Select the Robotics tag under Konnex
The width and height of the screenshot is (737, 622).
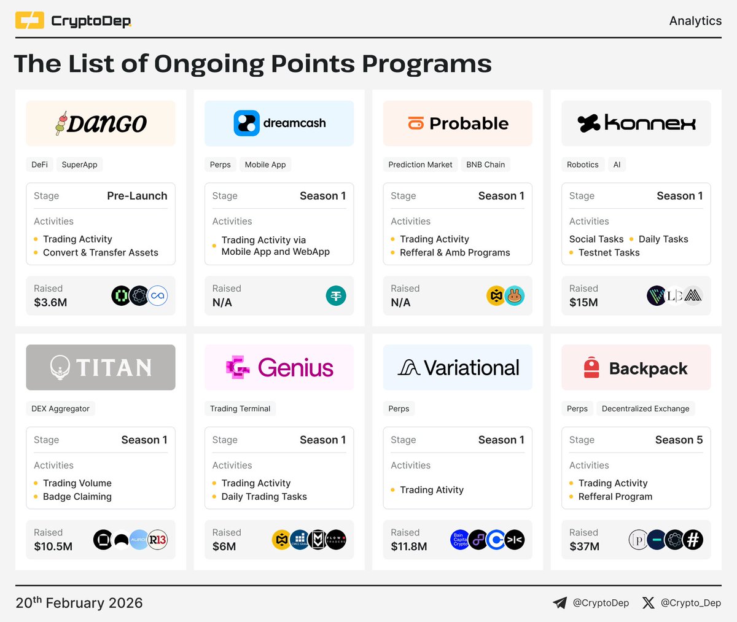coord(583,165)
